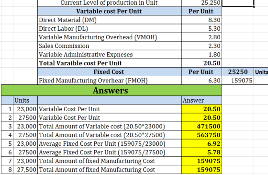Click the yellow 159075 answer in row 8
This screenshot has width=268, height=175.
(201, 170)
